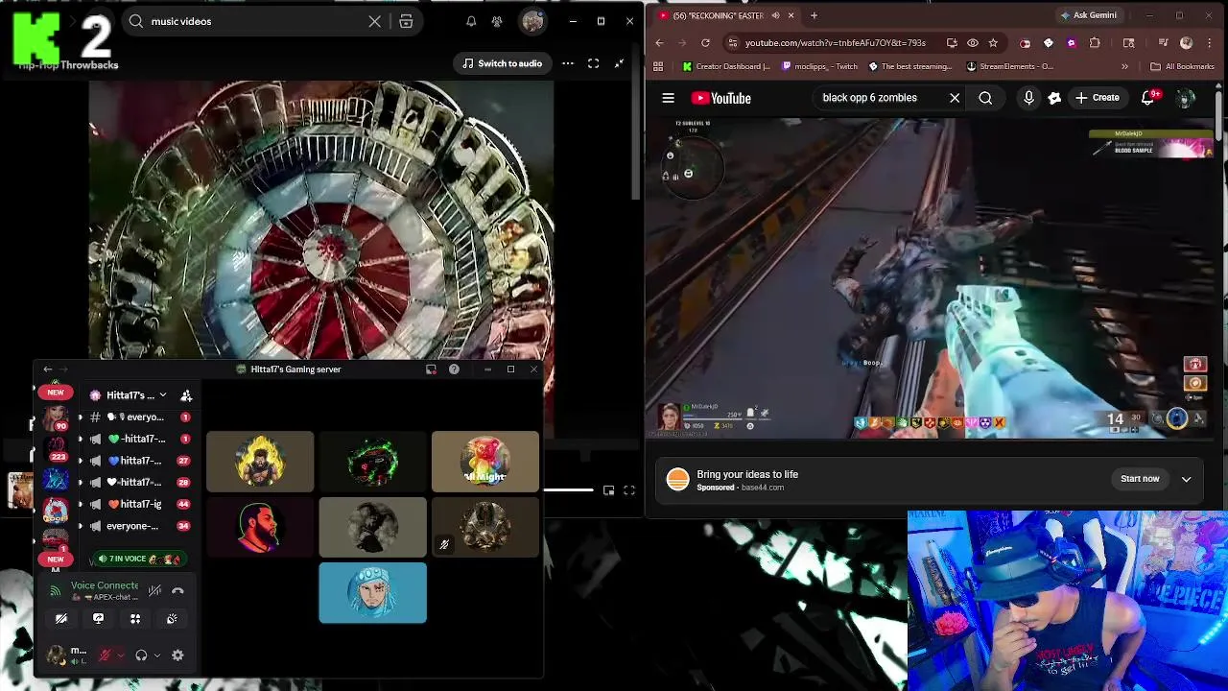Toggle Discord headphones deafen
The image size is (1228, 691).
coord(141,655)
